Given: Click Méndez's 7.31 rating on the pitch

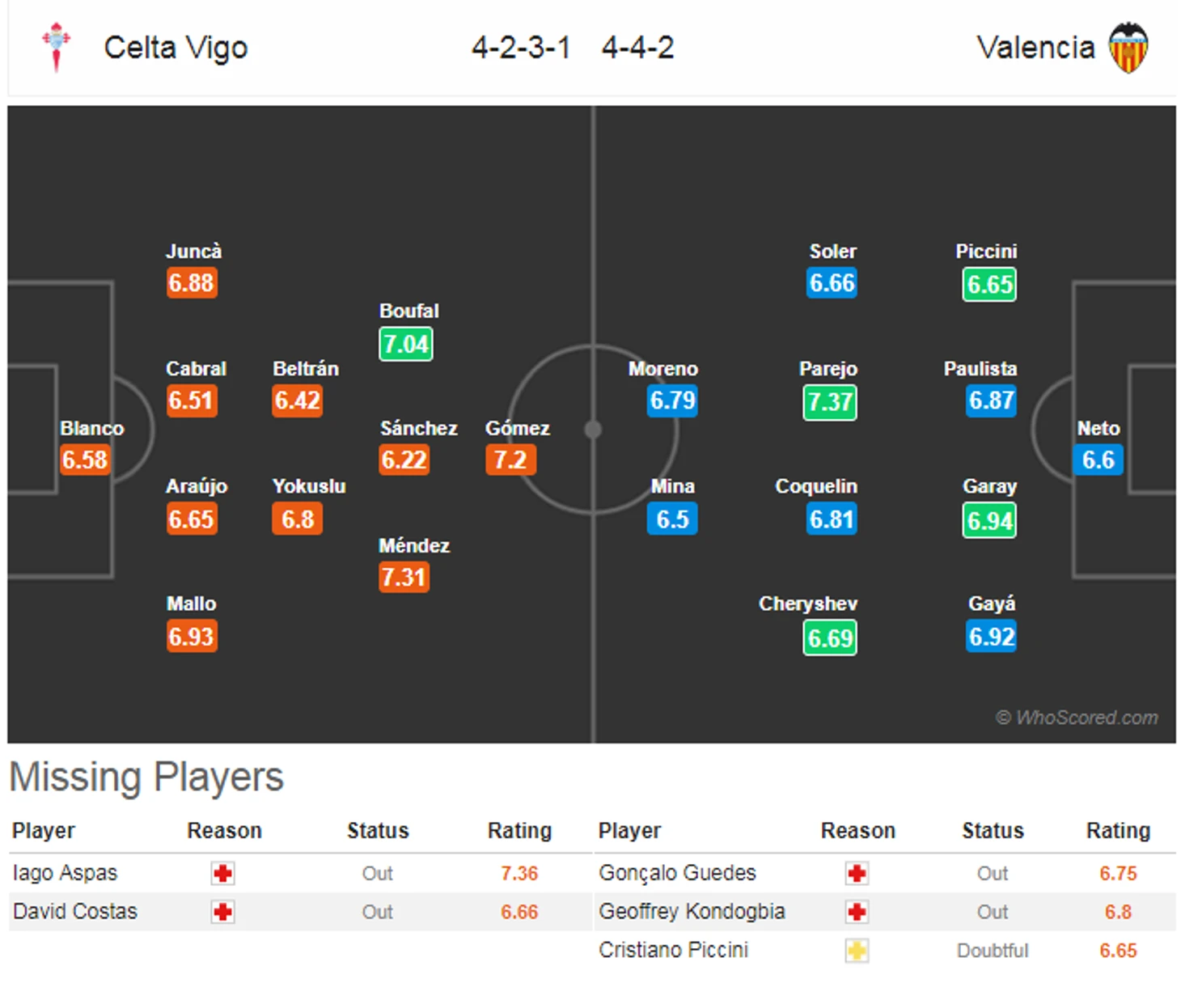Looking at the screenshot, I should click(404, 577).
